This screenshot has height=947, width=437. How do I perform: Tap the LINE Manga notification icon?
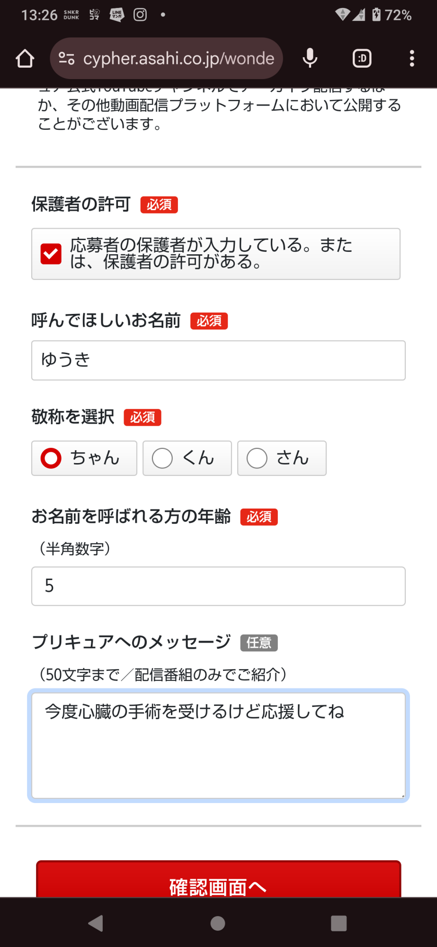point(116,15)
